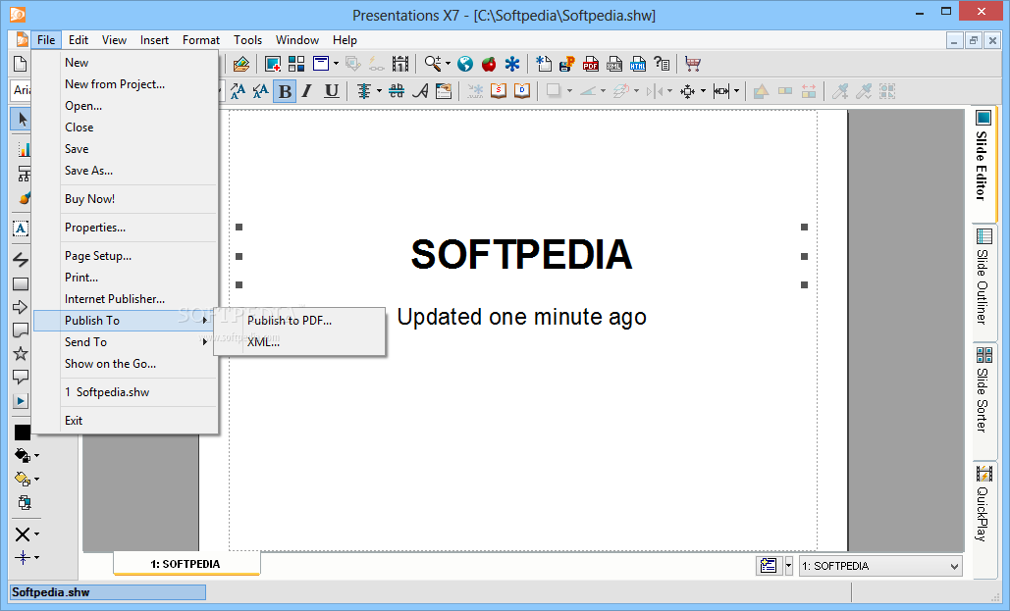The width and height of the screenshot is (1010, 611).
Task: Expand the Send To submenu arrow
Action: click(x=205, y=342)
